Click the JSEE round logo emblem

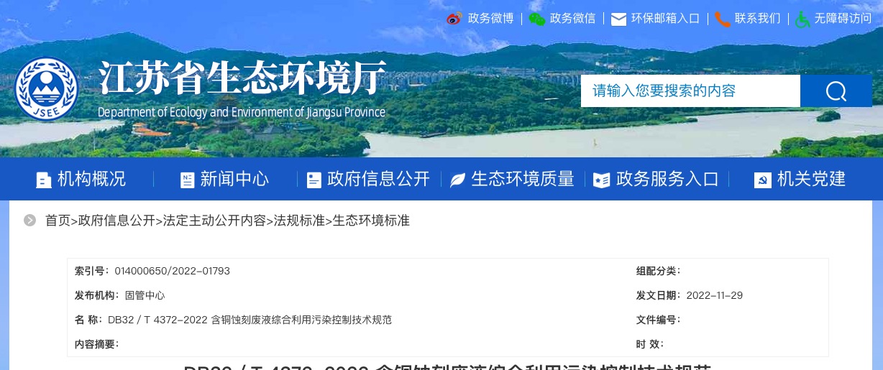coord(46,89)
